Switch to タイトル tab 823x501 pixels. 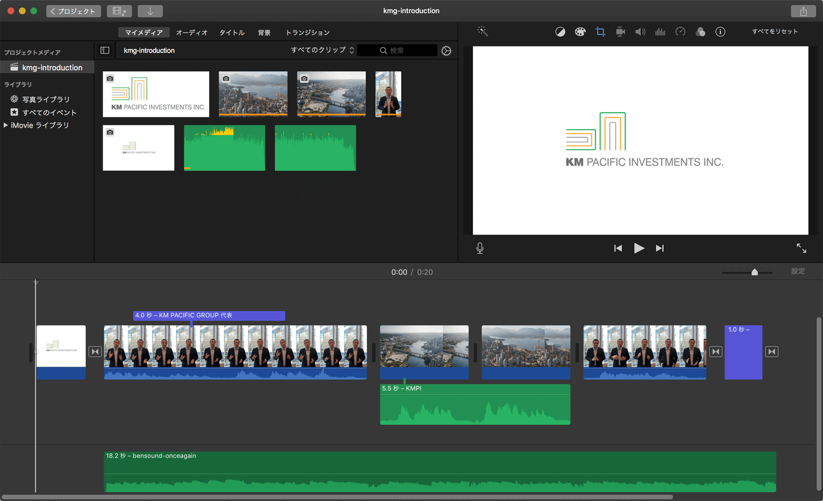[232, 32]
